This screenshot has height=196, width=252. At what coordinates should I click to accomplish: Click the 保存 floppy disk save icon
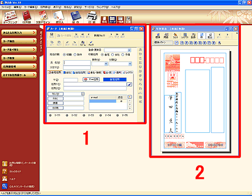click(x=76, y=17)
